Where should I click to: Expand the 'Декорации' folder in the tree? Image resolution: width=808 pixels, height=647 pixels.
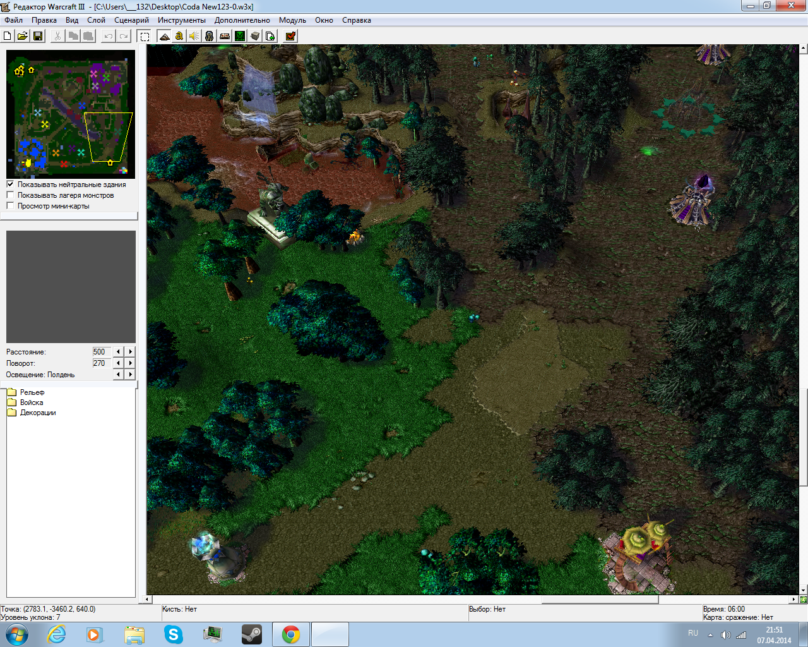click(12, 413)
